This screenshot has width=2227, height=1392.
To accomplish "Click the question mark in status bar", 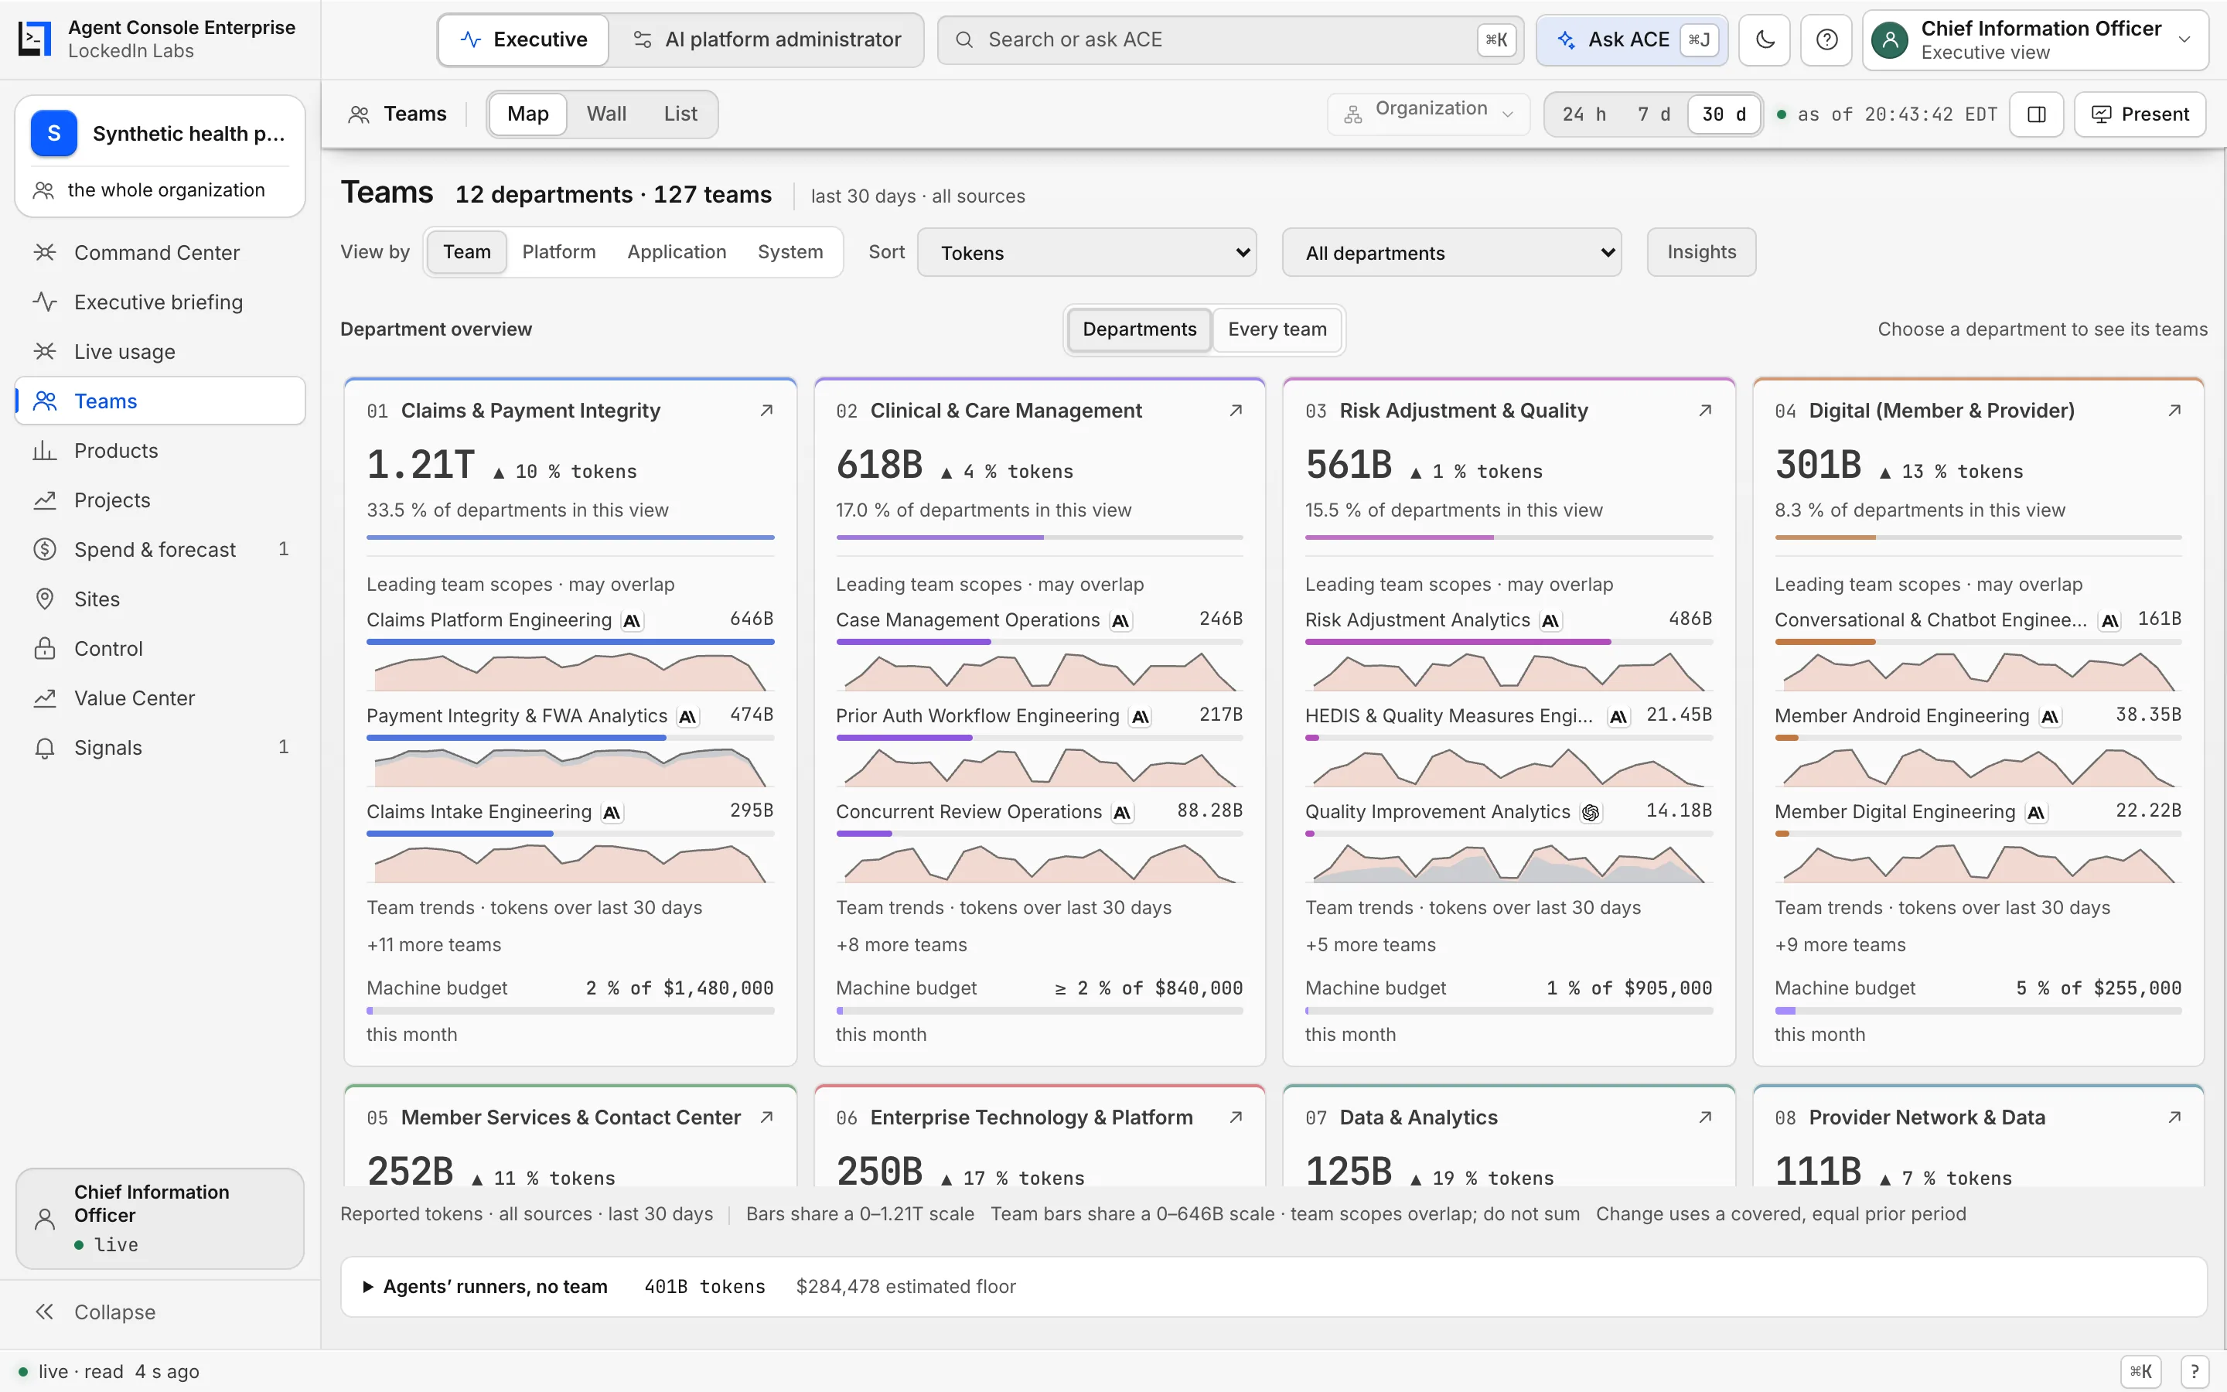I will pyautogui.click(x=2194, y=1371).
